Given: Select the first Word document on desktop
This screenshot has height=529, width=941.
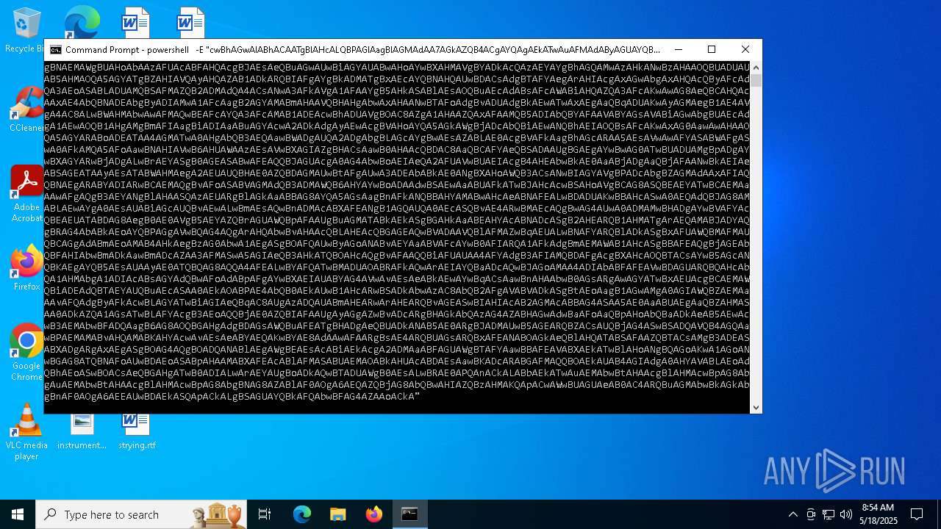Looking at the screenshot, I should click(x=136, y=22).
